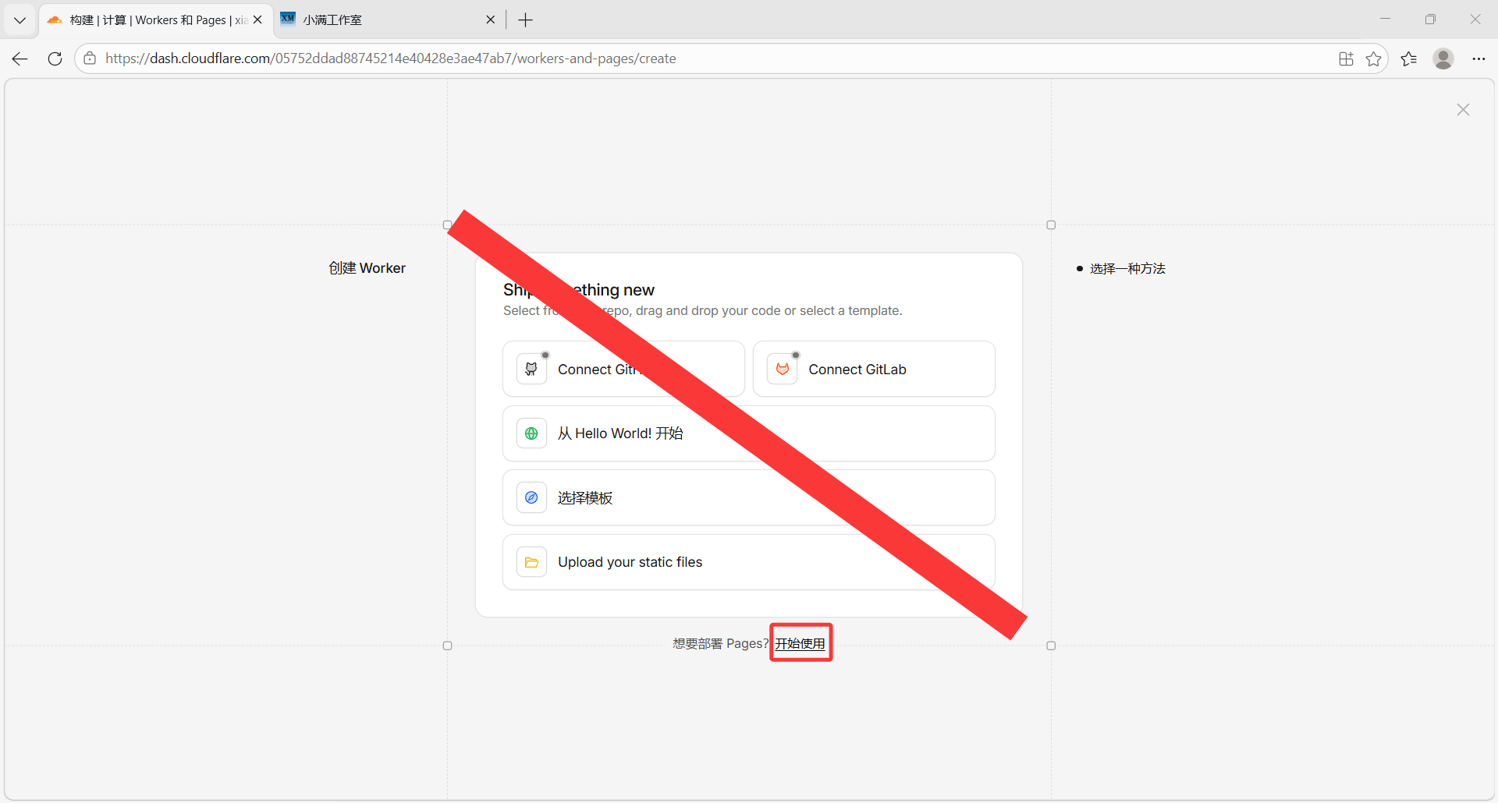Open the favorites list icon
The width and height of the screenshot is (1498, 803).
click(1408, 58)
